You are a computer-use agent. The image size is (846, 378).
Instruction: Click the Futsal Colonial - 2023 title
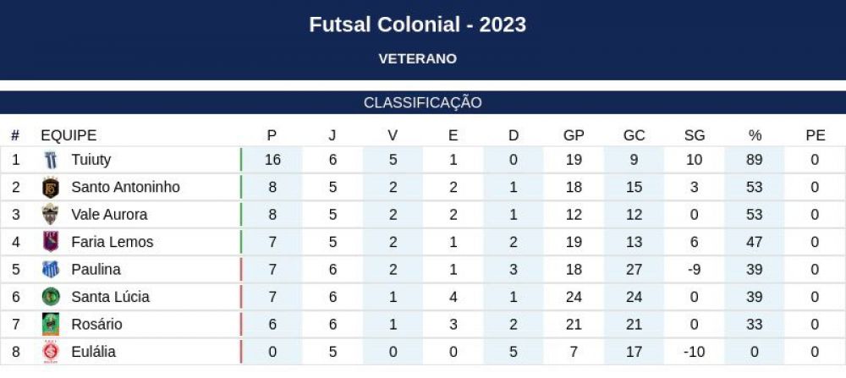point(418,25)
